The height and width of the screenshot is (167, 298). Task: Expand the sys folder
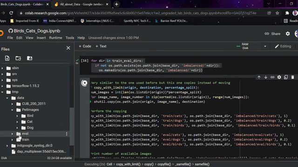click(x=2, y=80)
